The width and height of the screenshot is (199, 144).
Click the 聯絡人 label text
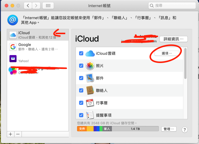pyautogui.click(x=102, y=90)
